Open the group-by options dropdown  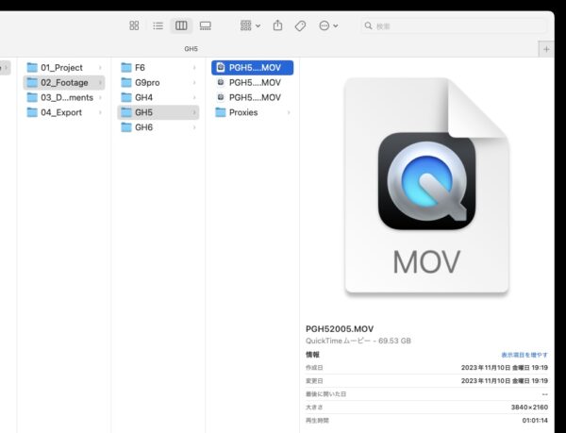click(250, 25)
